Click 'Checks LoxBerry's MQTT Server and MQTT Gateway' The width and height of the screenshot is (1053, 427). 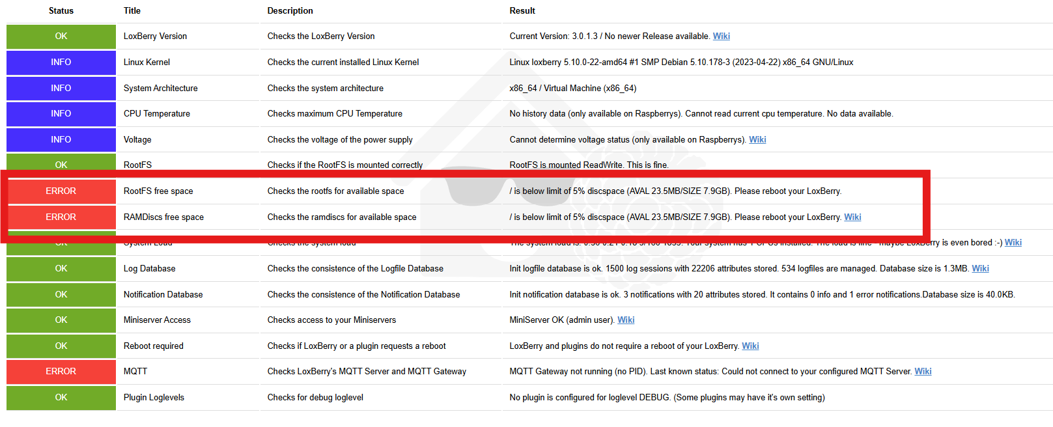tap(367, 372)
